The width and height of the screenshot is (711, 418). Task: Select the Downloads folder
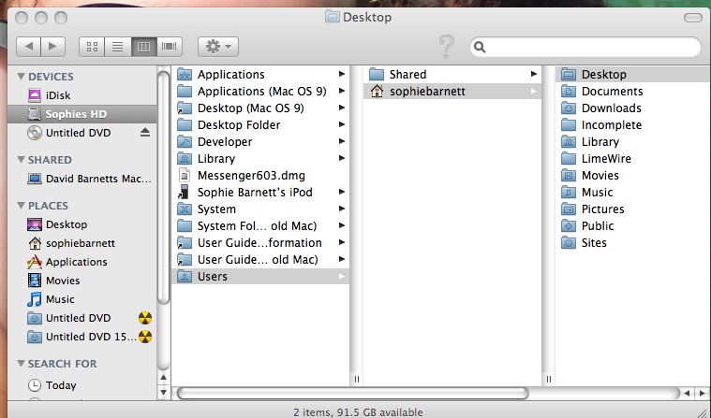pos(633,108)
